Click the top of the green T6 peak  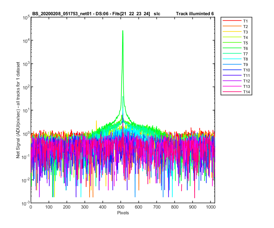pos(123,31)
